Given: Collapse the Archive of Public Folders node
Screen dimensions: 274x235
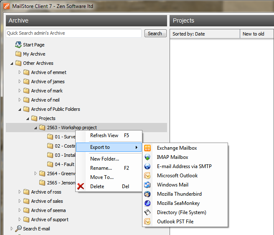Looking at the screenshot, I should (20, 110).
